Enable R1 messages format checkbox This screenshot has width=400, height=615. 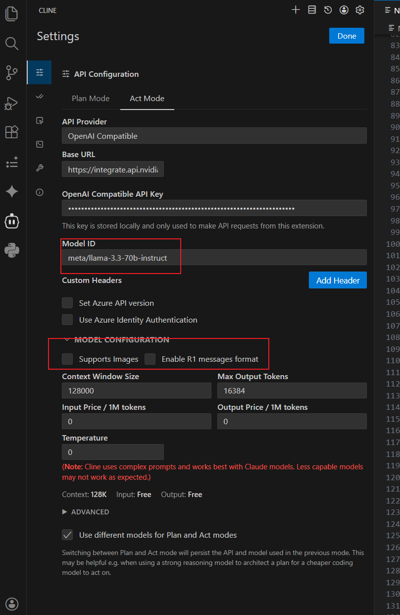(150, 359)
